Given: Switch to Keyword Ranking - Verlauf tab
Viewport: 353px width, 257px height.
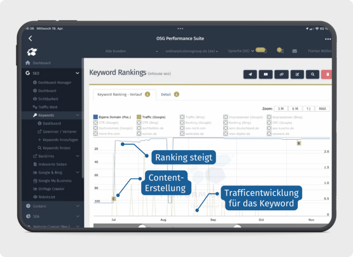Looking at the screenshot, I should coord(120,95).
